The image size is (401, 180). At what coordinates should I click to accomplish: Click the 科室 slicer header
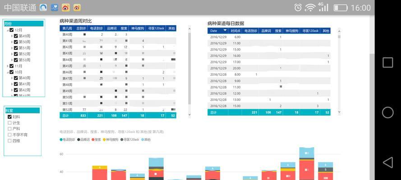[22, 110]
